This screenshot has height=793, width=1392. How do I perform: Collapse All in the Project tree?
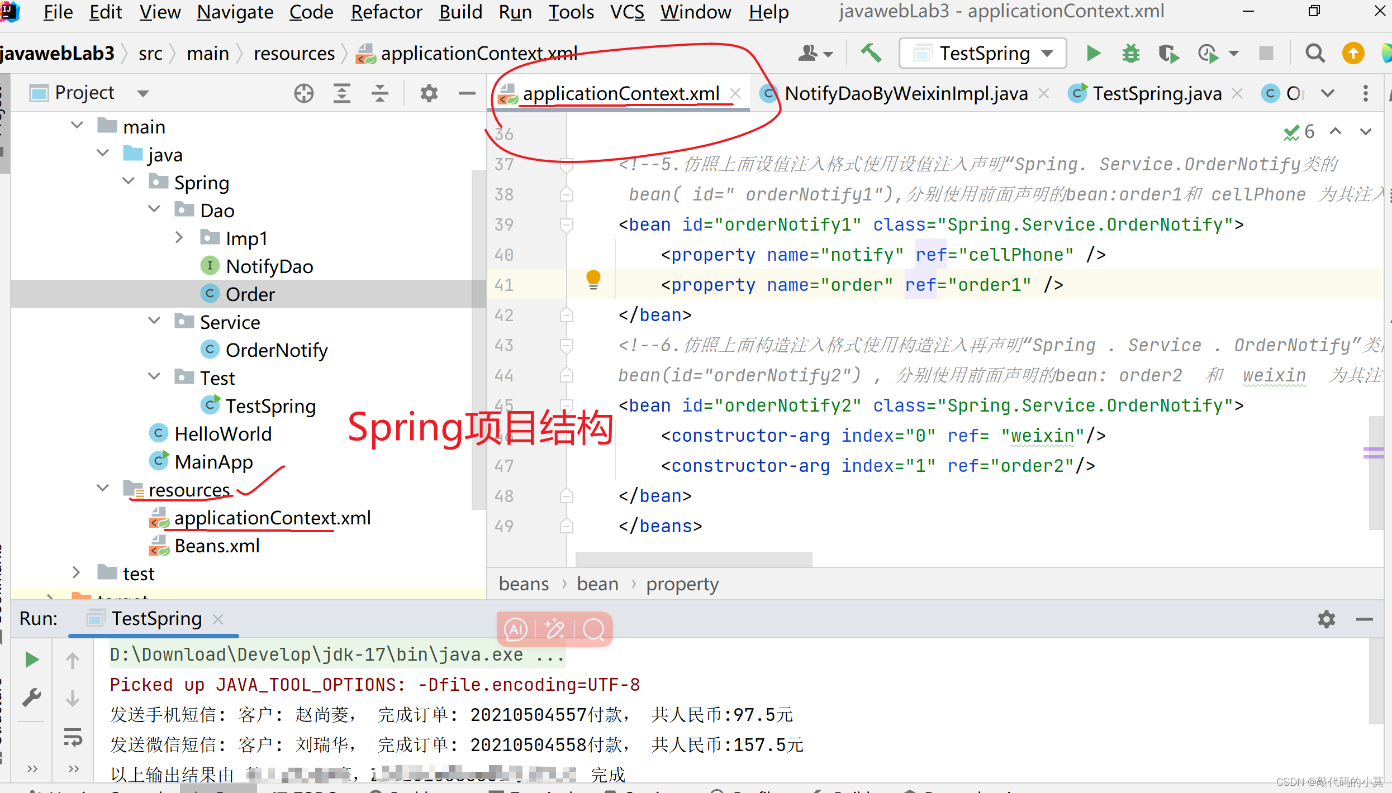[x=380, y=93]
